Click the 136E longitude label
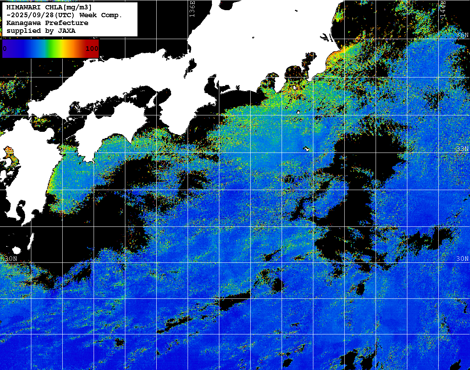 pyautogui.click(x=192, y=9)
